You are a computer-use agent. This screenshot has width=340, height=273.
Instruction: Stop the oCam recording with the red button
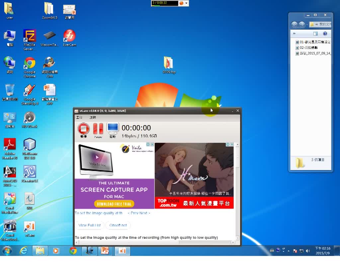[x=83, y=129]
